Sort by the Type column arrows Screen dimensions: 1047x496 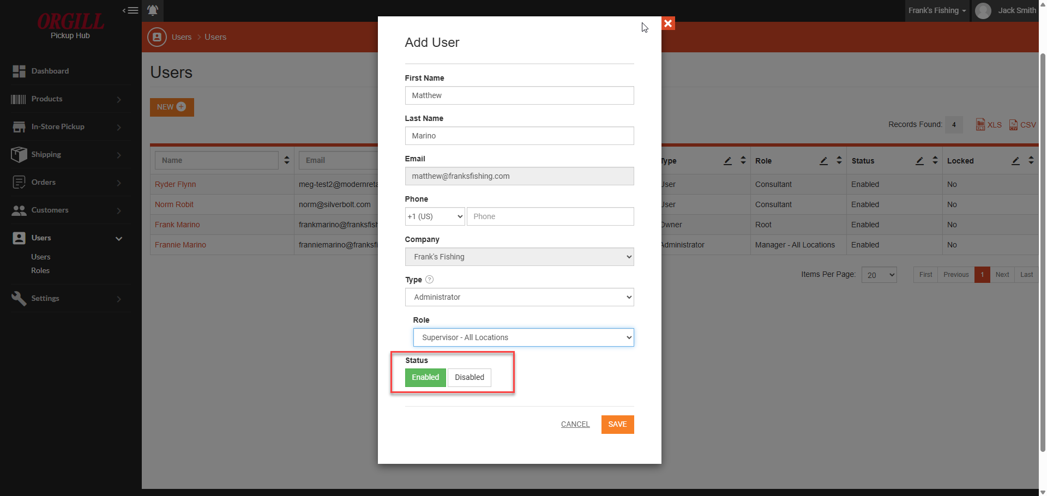[x=743, y=161]
